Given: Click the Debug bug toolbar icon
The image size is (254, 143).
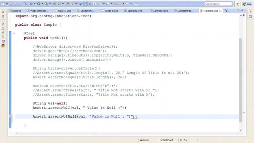Looking at the screenshot, I should point(31,4).
